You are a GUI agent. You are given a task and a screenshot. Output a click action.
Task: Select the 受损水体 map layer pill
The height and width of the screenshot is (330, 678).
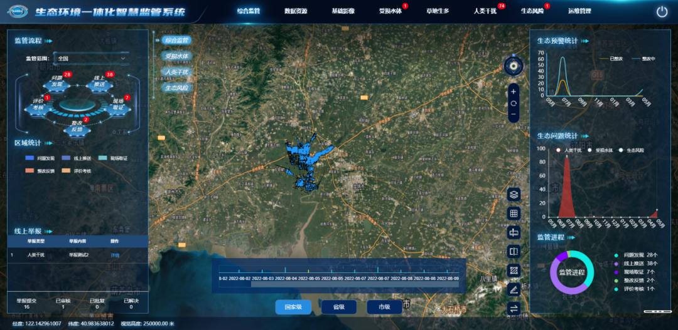point(177,56)
